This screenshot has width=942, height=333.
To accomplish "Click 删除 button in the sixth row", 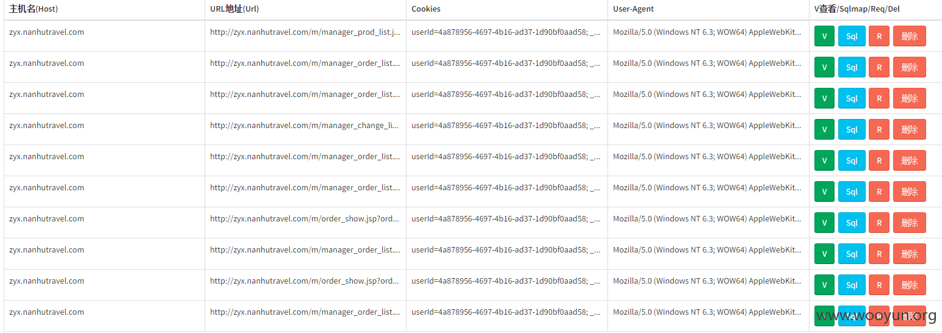I will coord(910,192).
